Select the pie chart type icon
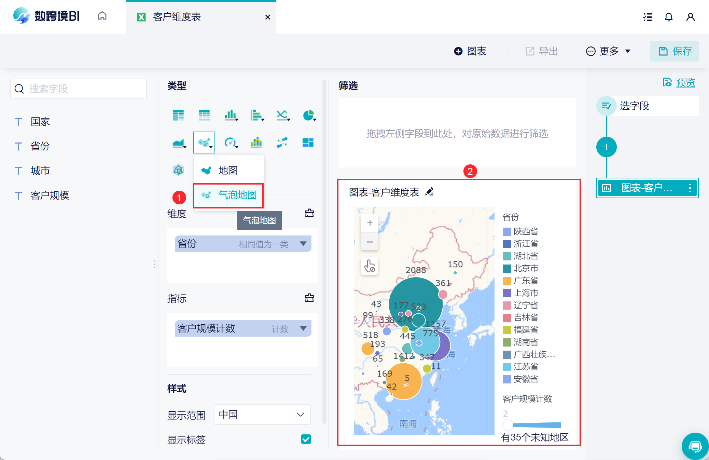 point(308,116)
